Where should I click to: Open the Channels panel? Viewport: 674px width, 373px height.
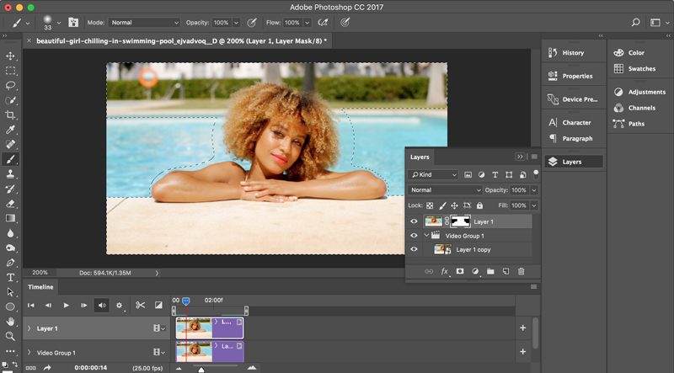639,108
